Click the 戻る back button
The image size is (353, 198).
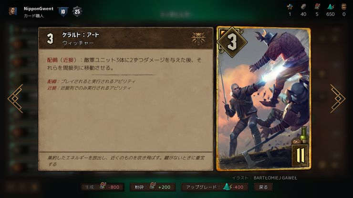coord(263,187)
